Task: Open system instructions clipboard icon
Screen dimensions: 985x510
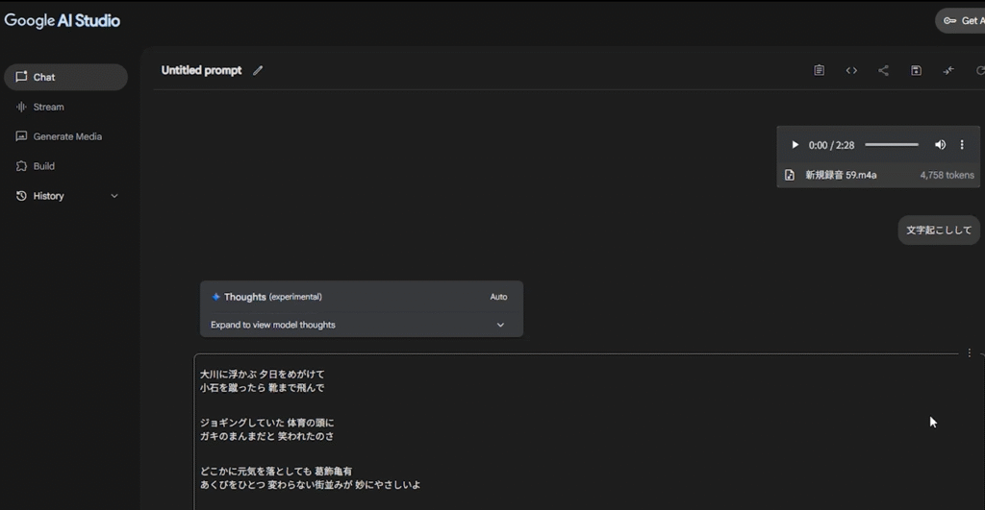Action: 820,70
